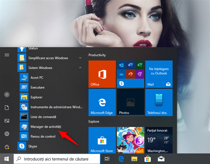Open the Office tile
Image resolution: width=210 pixels, height=164 pixels.
tap(102, 74)
